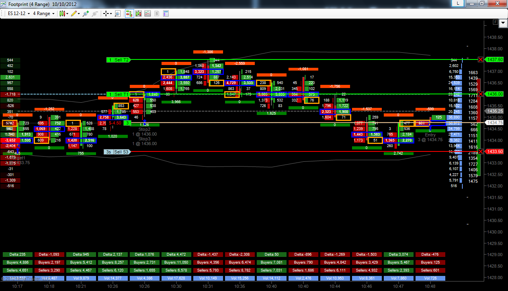Click the Delta:3,074 cell
Screen dimensions: 508x291
[x=398, y=255]
